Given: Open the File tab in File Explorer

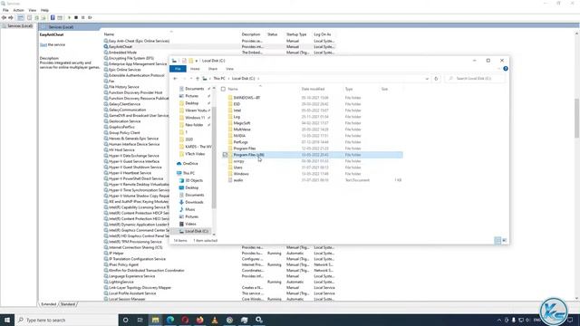Looking at the screenshot, I should (178, 69).
